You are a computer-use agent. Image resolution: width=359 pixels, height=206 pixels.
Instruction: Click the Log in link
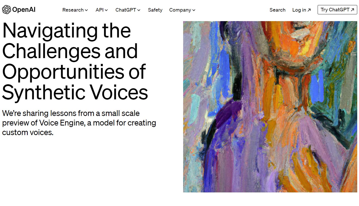299,10
